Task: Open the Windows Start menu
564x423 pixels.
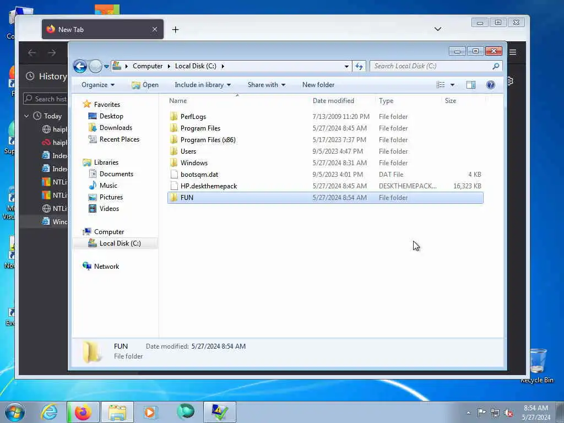Action: (15, 412)
